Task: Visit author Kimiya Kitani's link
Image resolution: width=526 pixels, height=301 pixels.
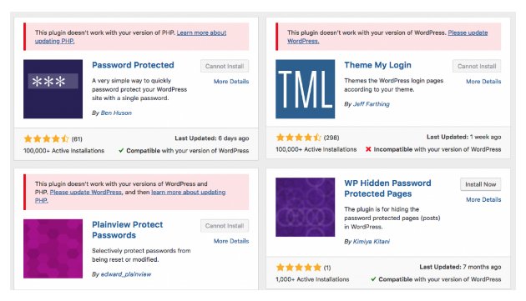Action: click(372, 241)
